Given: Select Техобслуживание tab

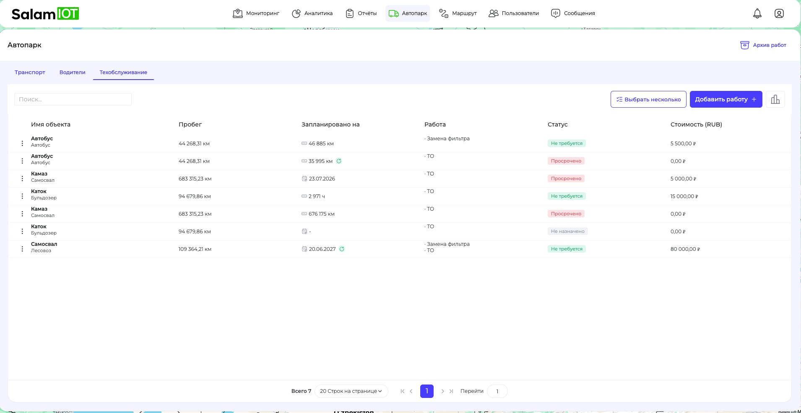Looking at the screenshot, I should point(123,72).
